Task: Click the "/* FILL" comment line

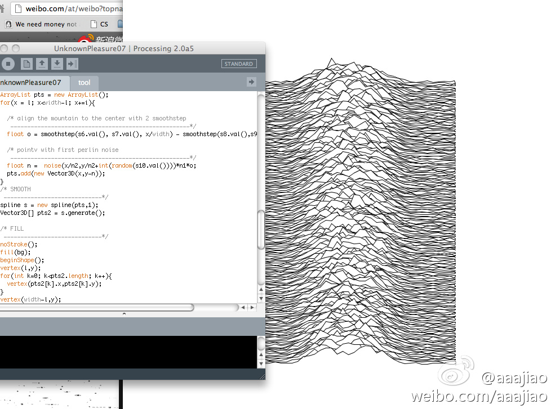Action: (12, 229)
